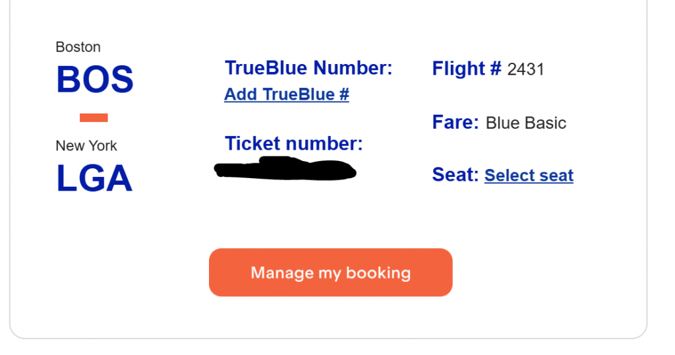
Task: Choose the Select seat link
Action: click(x=529, y=176)
